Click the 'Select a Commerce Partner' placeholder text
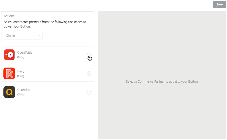227x140 pixels. click(x=162, y=82)
